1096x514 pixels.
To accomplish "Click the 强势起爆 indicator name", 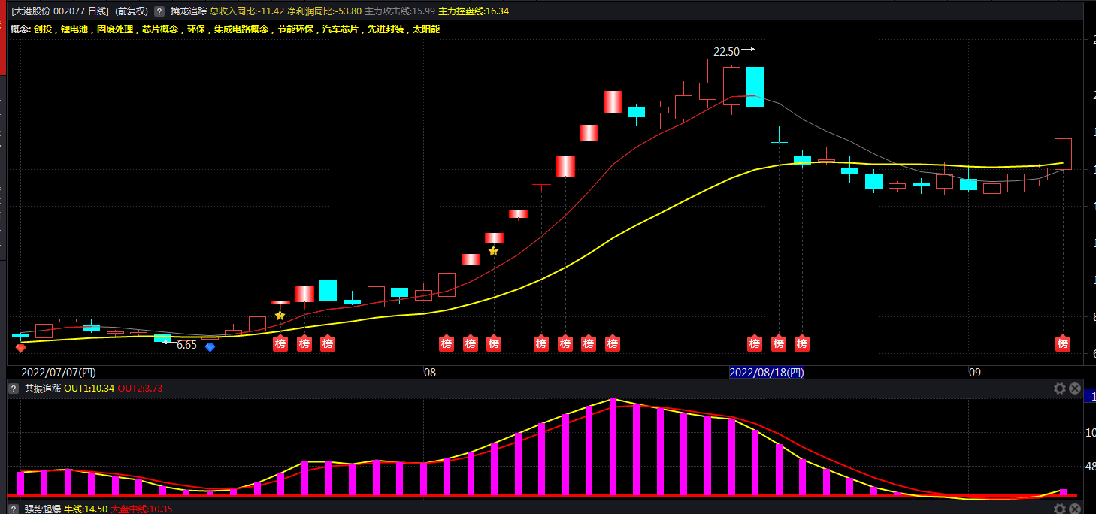I will pos(42,509).
